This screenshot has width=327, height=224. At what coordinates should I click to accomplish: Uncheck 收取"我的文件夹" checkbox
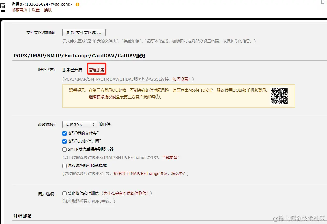click(x=64, y=133)
